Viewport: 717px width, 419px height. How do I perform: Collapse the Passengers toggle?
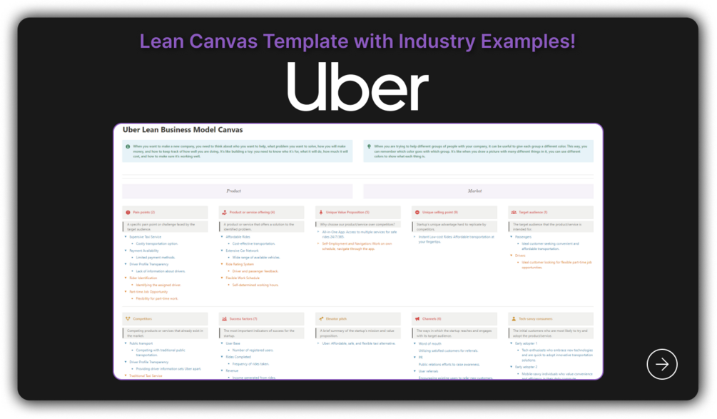tap(512, 237)
